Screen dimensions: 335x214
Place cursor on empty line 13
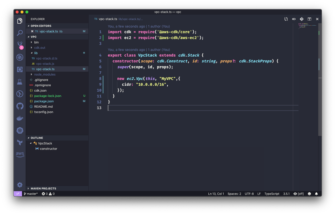pyautogui.click(x=203, y=108)
